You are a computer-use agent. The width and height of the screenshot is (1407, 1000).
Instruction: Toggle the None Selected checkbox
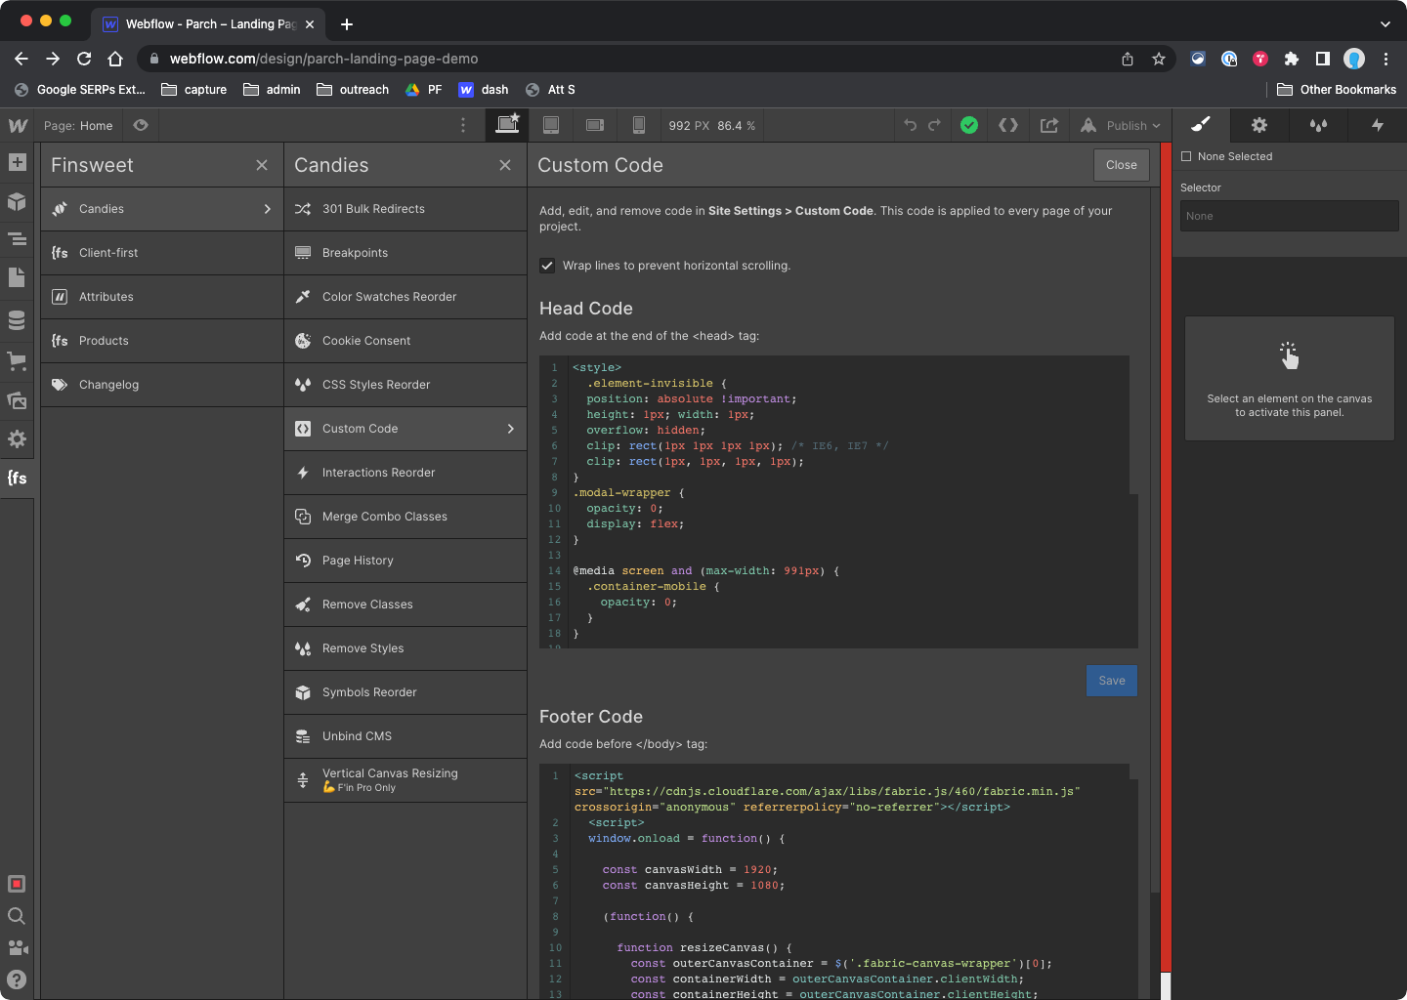click(1186, 156)
